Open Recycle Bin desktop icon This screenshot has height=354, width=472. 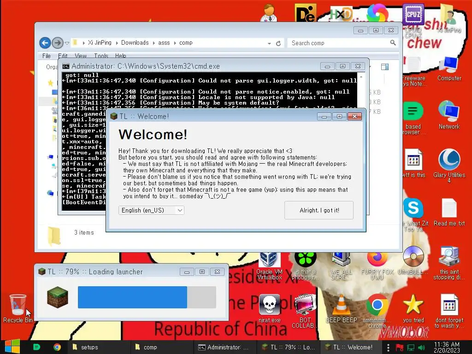point(18,308)
